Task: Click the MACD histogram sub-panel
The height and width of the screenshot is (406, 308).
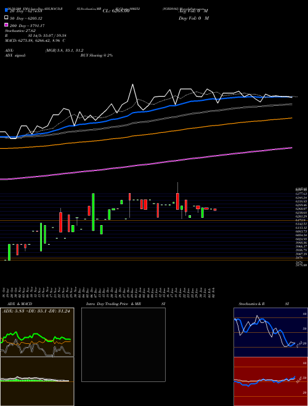Action: click(x=37, y=381)
